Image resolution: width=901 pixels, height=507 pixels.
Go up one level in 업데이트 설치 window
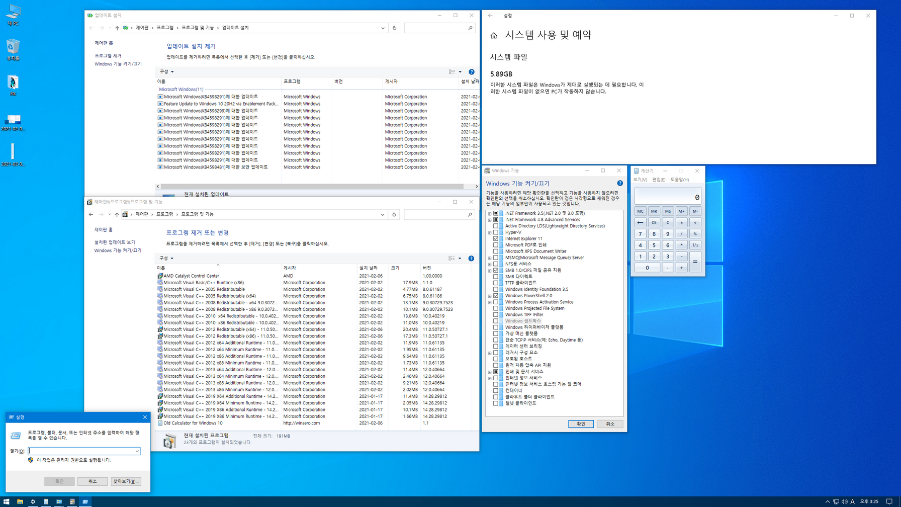[117, 28]
